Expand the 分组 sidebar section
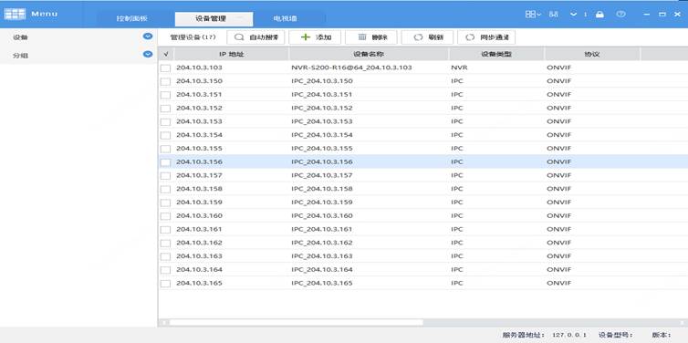This screenshot has height=343, width=688. [x=148, y=55]
